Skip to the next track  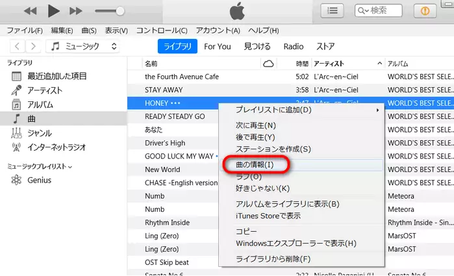(76, 11)
